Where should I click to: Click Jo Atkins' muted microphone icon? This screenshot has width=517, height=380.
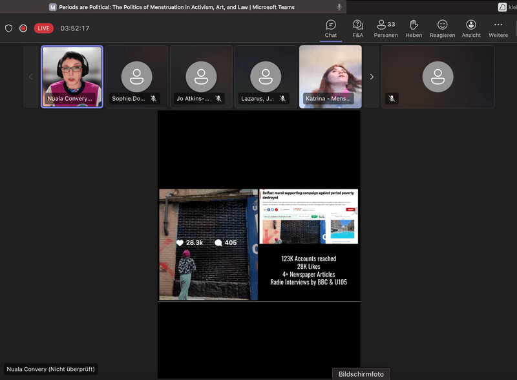218,99
